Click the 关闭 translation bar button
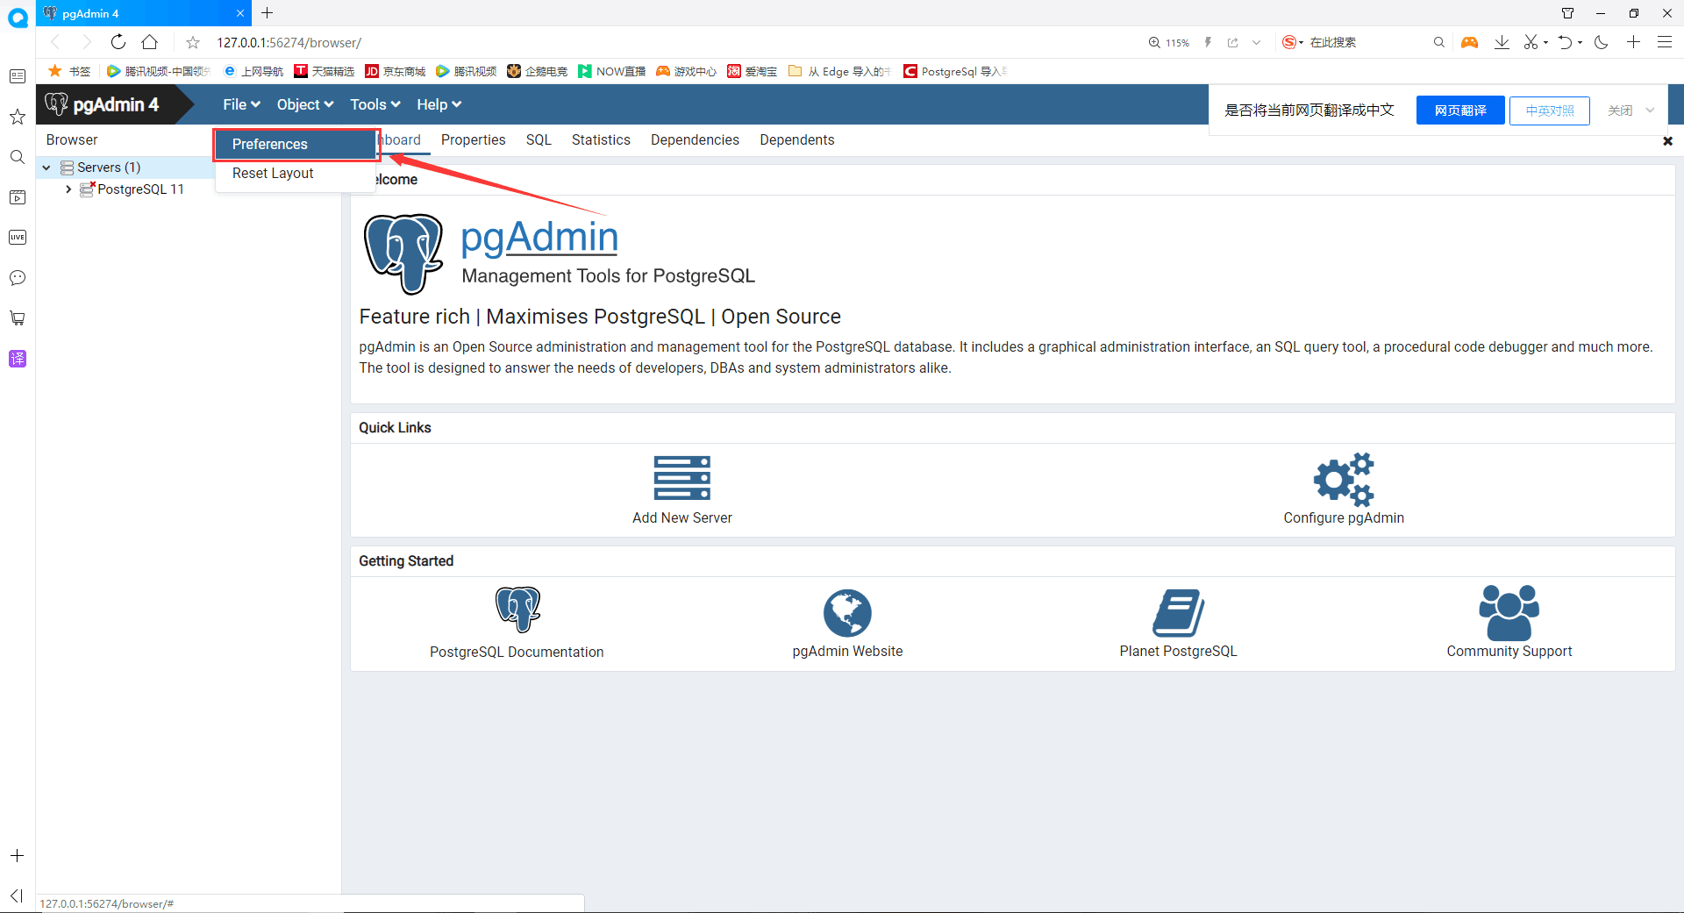Image resolution: width=1684 pixels, height=913 pixels. coord(1620,111)
